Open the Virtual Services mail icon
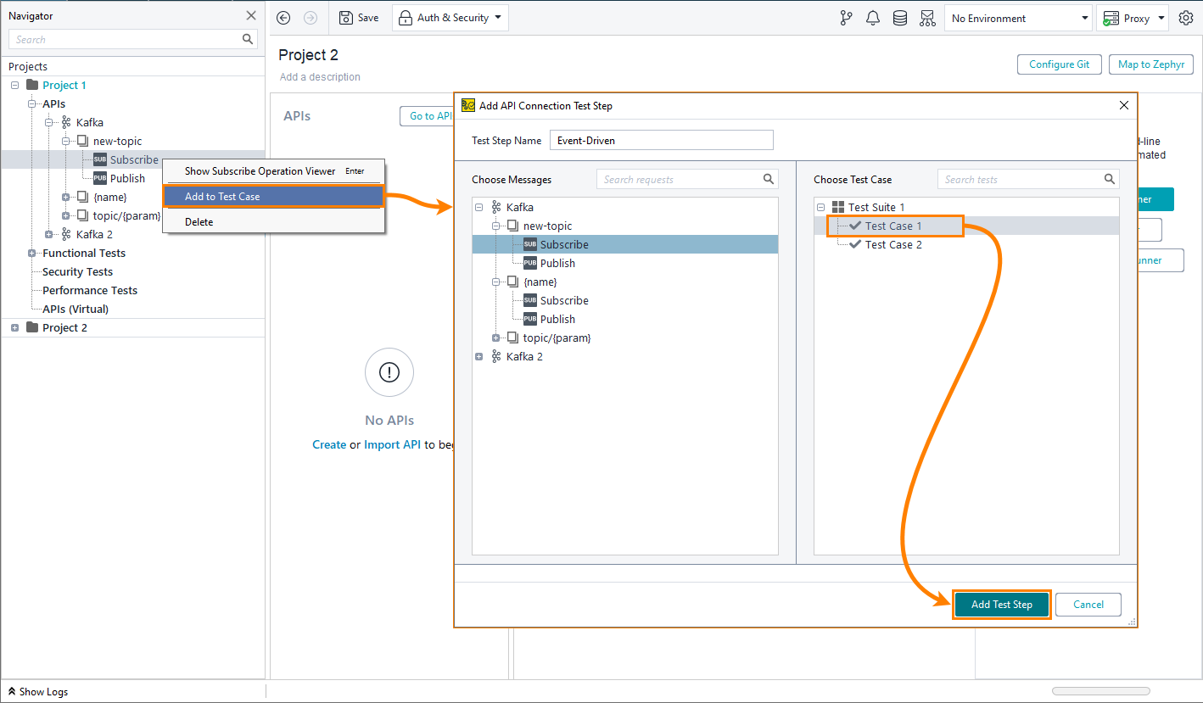The image size is (1203, 703). point(927,17)
